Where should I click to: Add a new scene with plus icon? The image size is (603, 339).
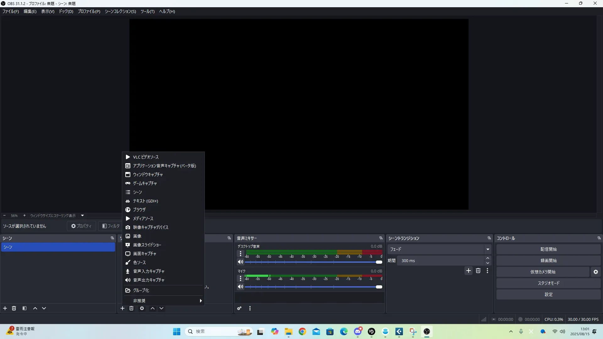click(5, 309)
